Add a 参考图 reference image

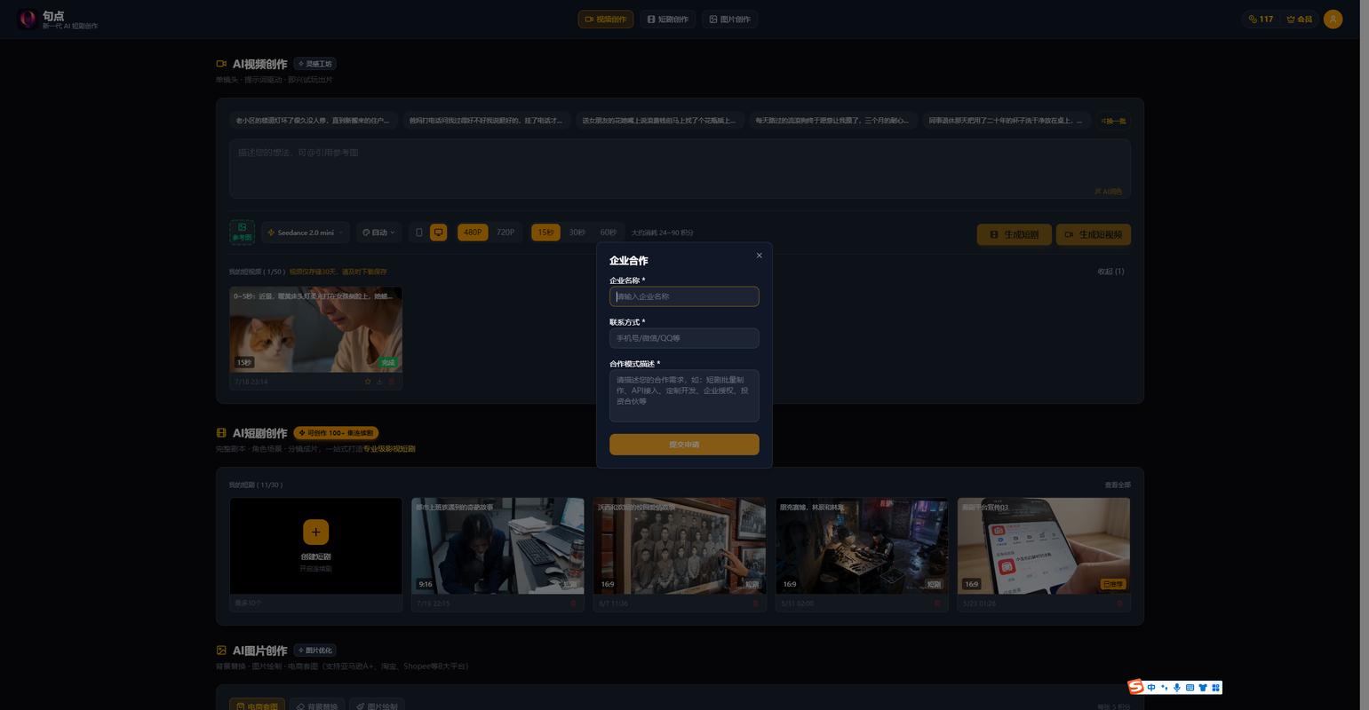242,233
